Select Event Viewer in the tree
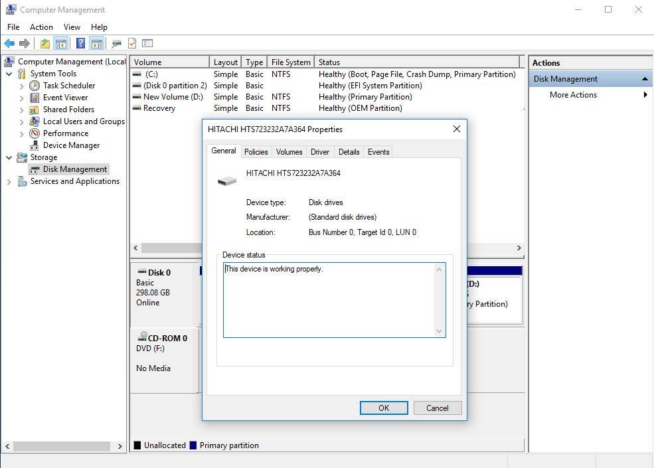 tap(65, 98)
